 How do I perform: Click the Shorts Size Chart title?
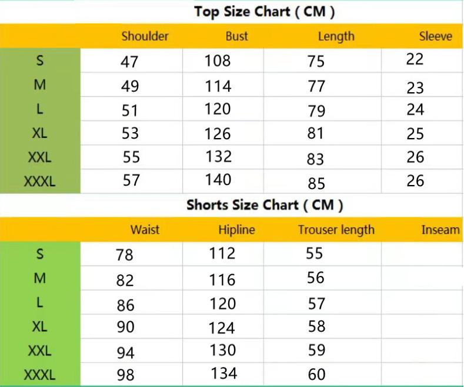[265, 205]
